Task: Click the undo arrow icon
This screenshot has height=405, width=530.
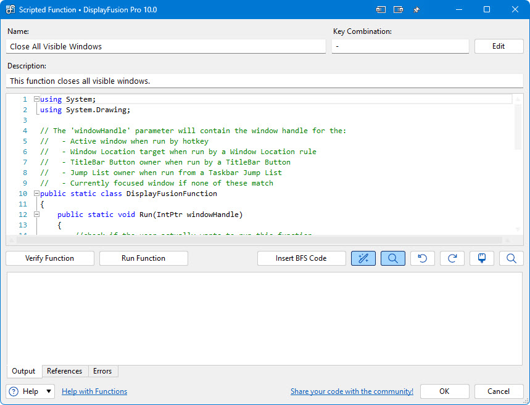Action: tap(423, 258)
